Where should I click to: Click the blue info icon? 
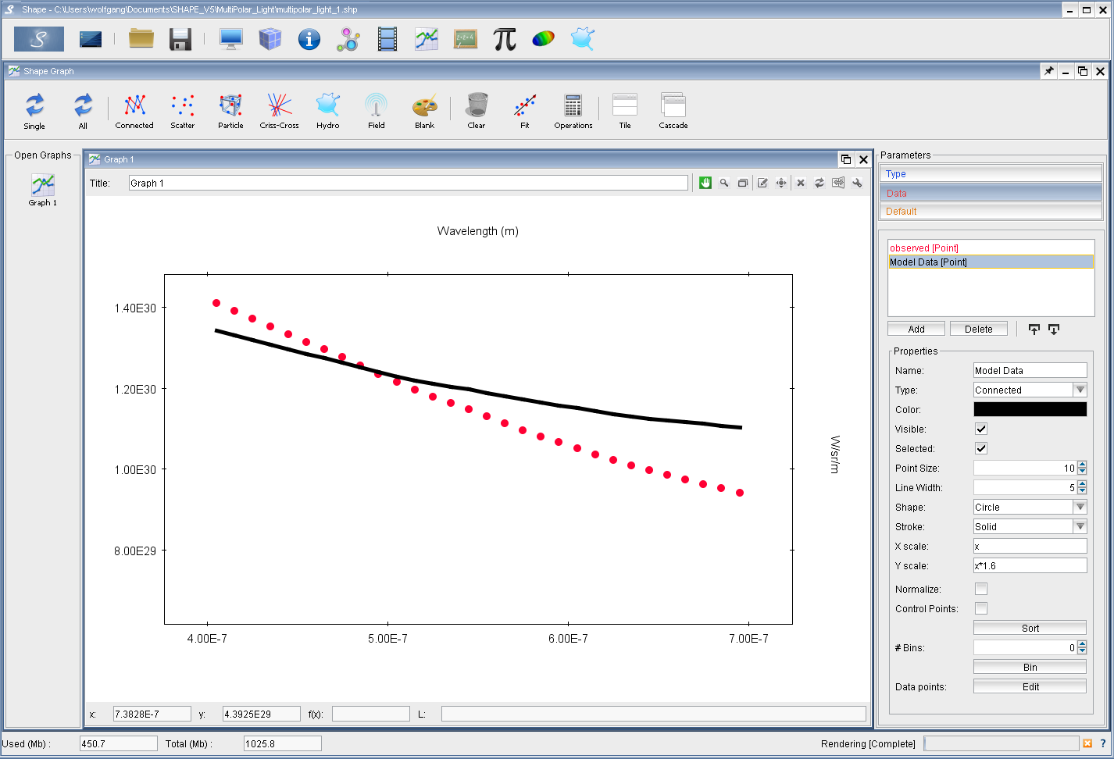(309, 39)
